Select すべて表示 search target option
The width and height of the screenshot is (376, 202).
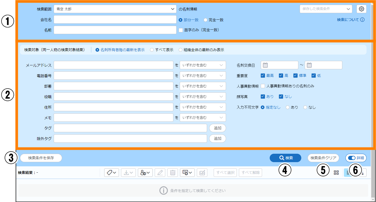coord(152,50)
